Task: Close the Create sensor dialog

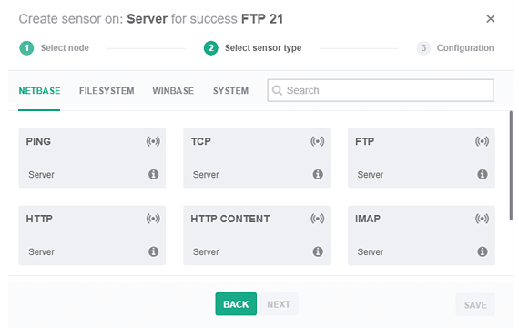Action: click(490, 19)
